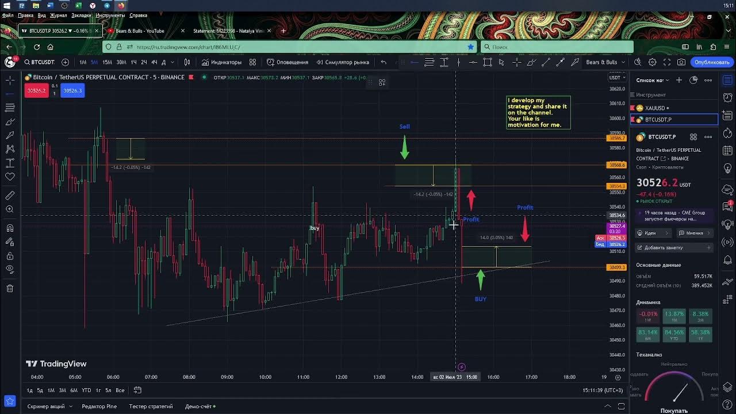Expand the Мнения dropdown in details panel
Image resolution: width=736 pixels, height=414 pixels.
tap(695, 233)
